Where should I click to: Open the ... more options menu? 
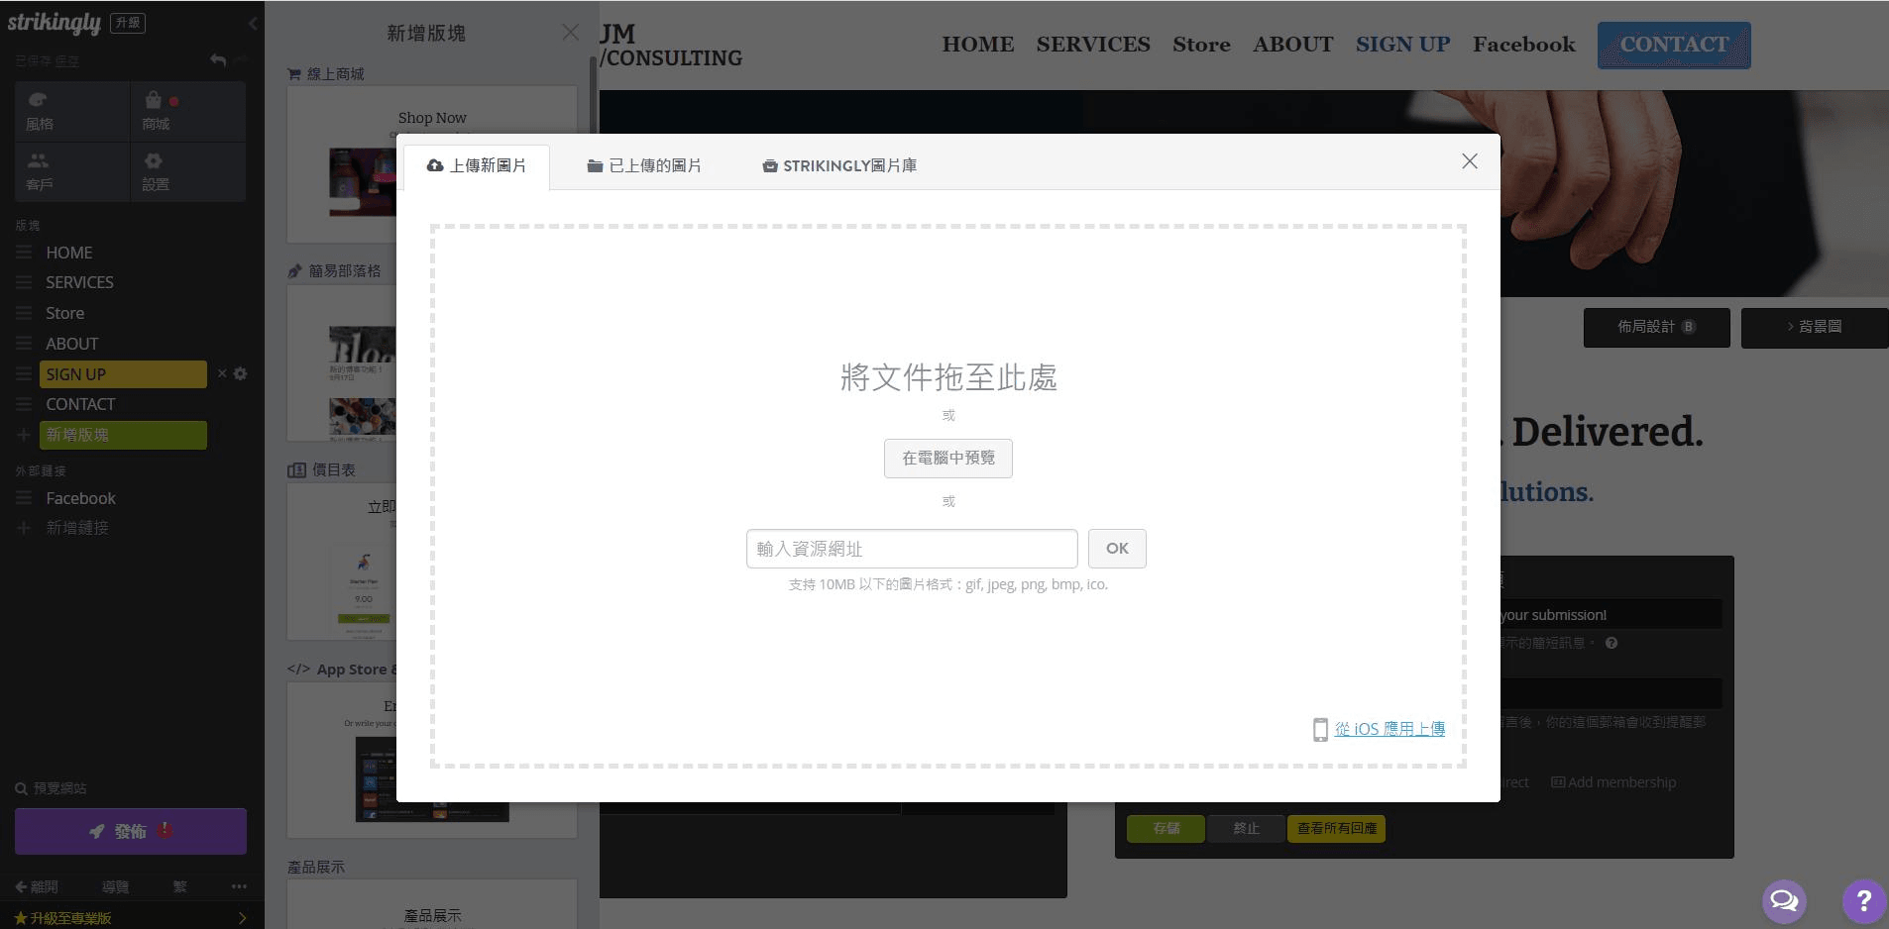coord(237,886)
